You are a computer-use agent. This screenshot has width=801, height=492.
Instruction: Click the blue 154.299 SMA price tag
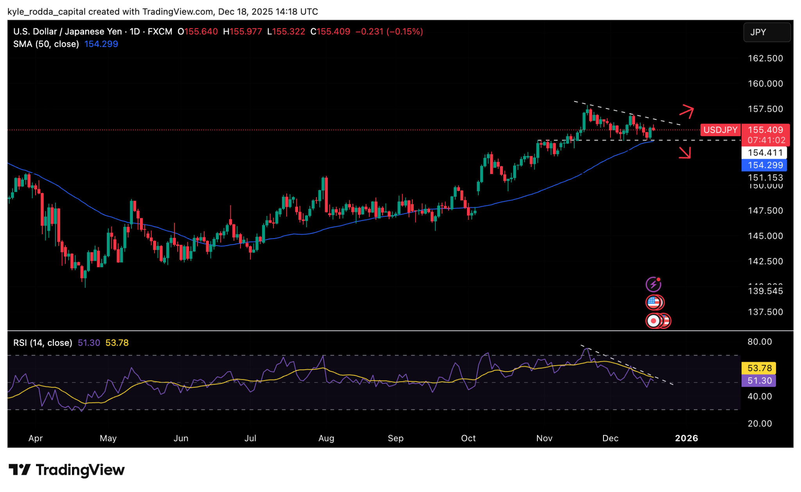tap(765, 165)
